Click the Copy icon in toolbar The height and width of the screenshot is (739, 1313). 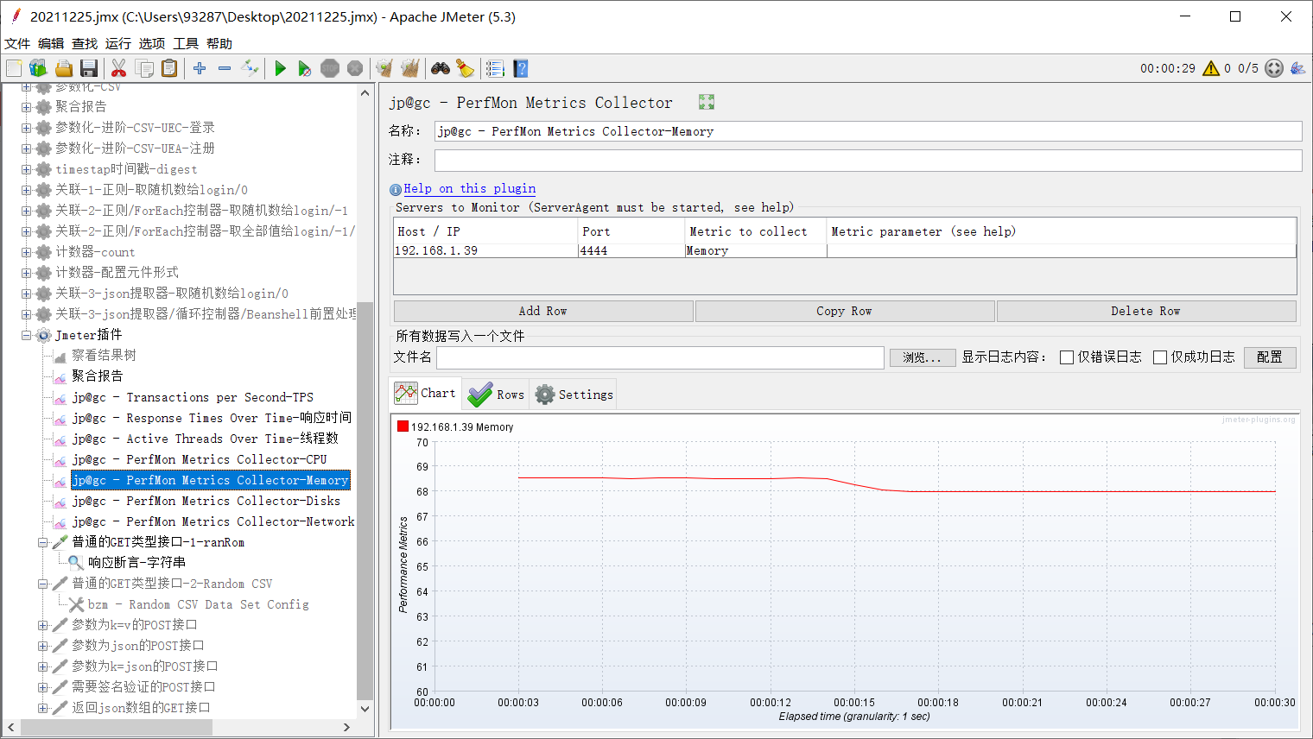[144, 68]
